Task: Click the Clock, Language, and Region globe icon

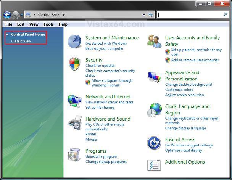Action: click(154, 110)
